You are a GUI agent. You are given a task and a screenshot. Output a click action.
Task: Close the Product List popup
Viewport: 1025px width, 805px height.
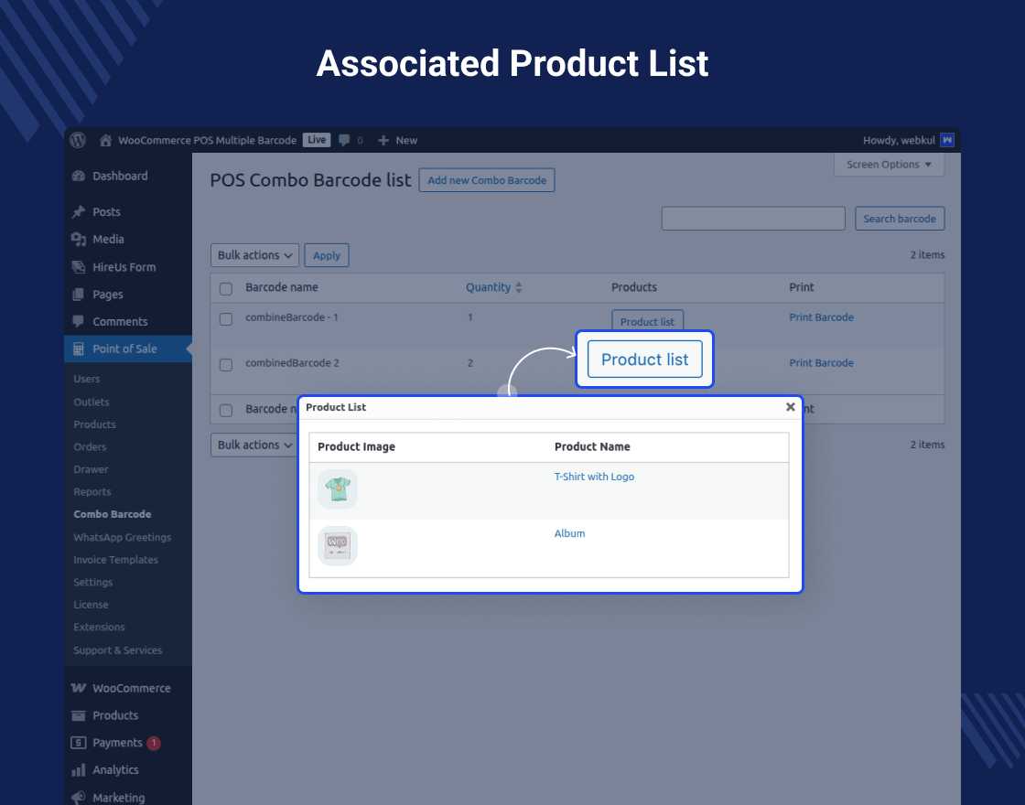791,407
